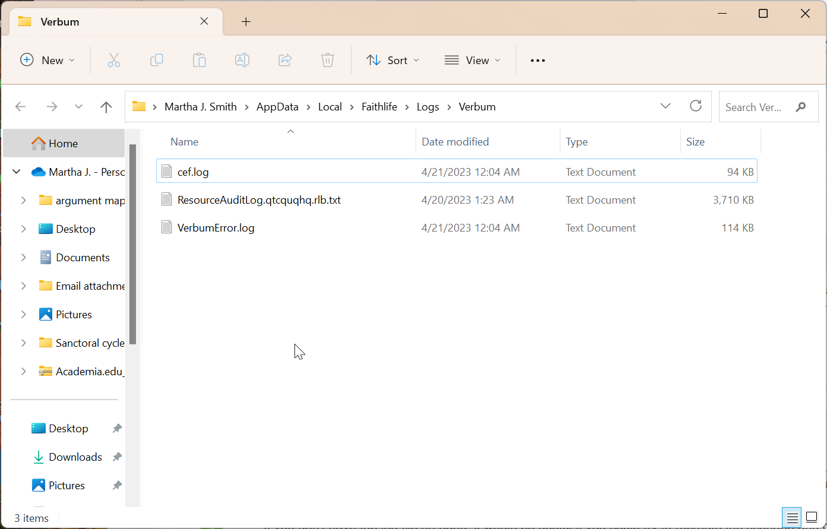This screenshot has height=529, width=827.
Task: Expand the address bar history dropdown
Action: tap(666, 106)
